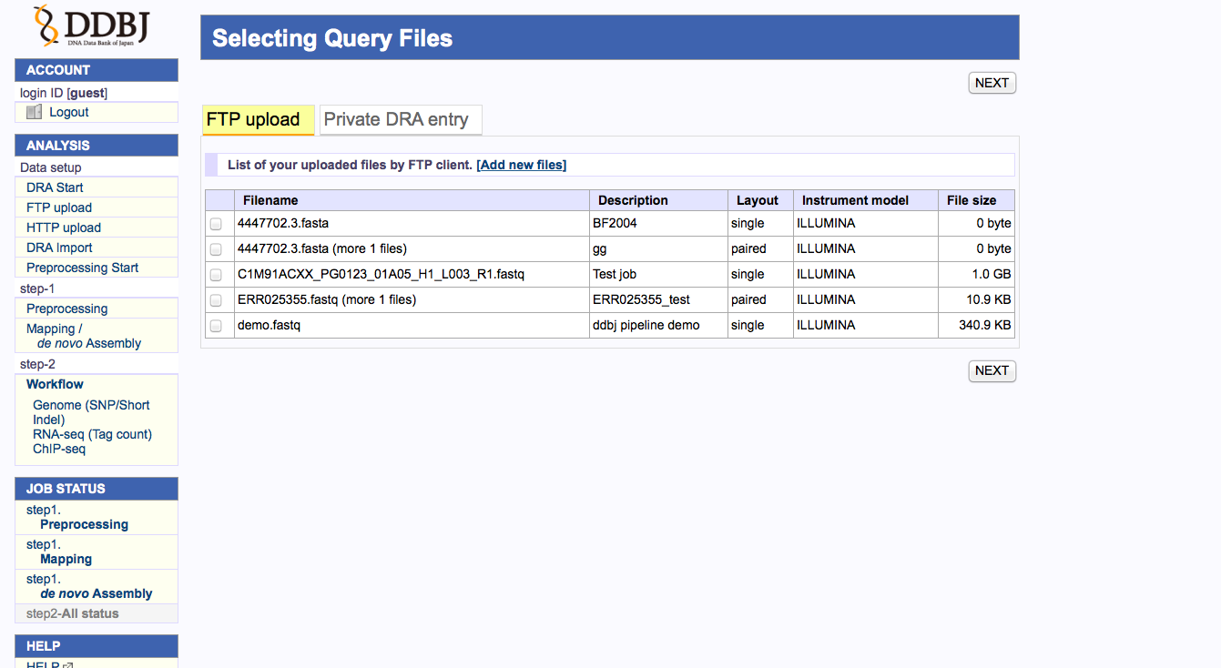Open Mapping / de novo Assembly

83,336
